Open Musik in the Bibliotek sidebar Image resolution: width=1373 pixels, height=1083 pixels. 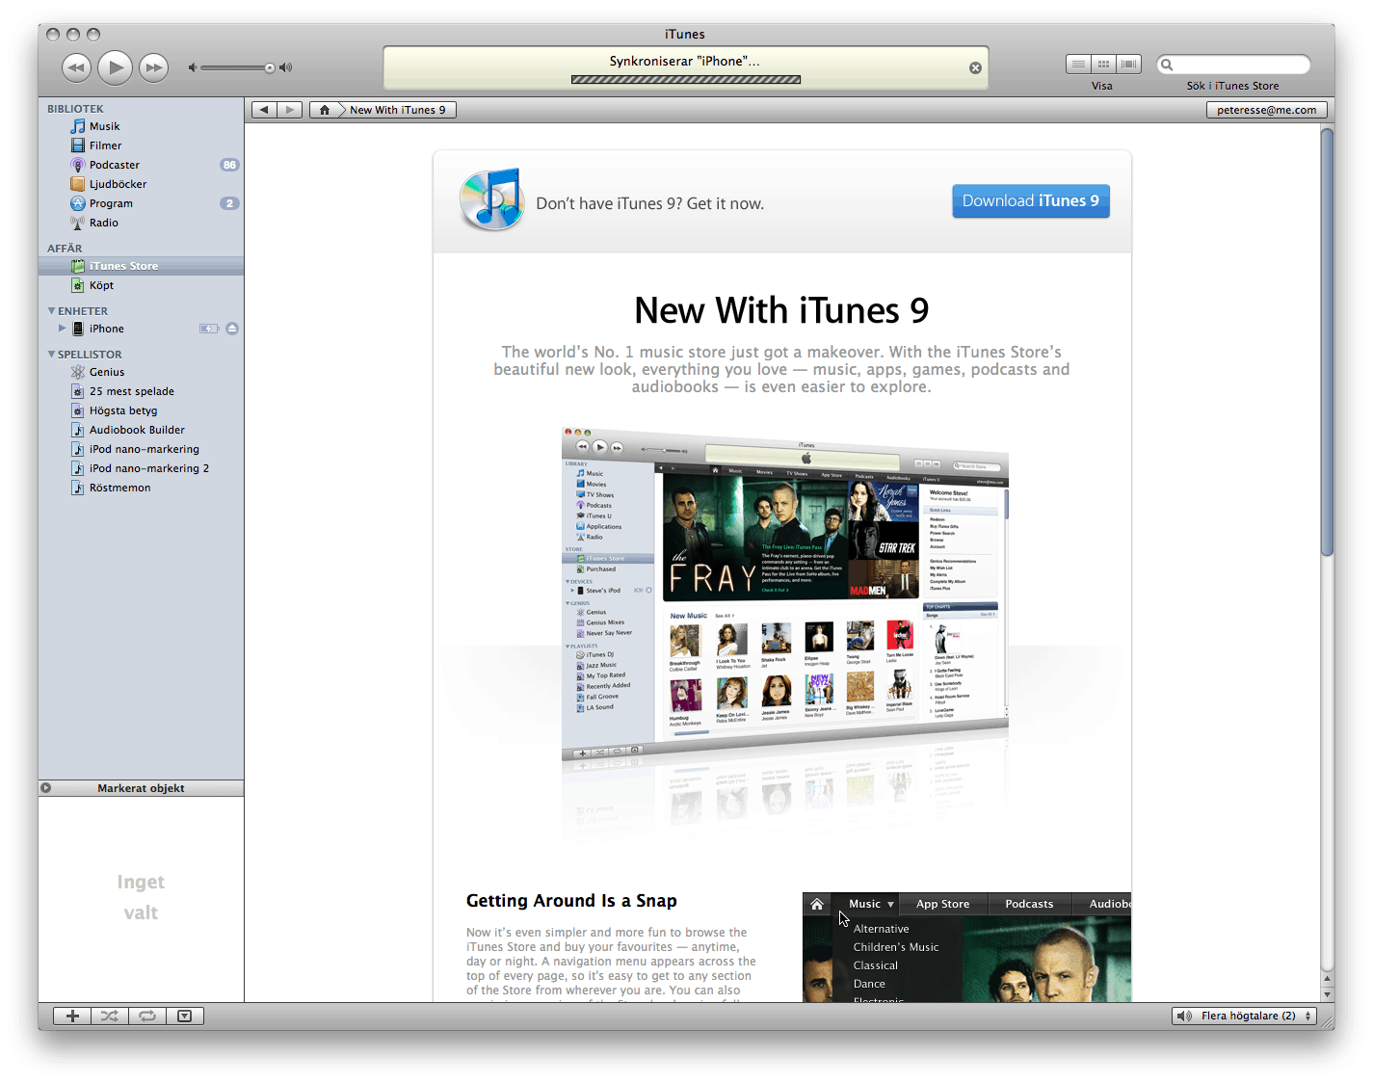[104, 125]
